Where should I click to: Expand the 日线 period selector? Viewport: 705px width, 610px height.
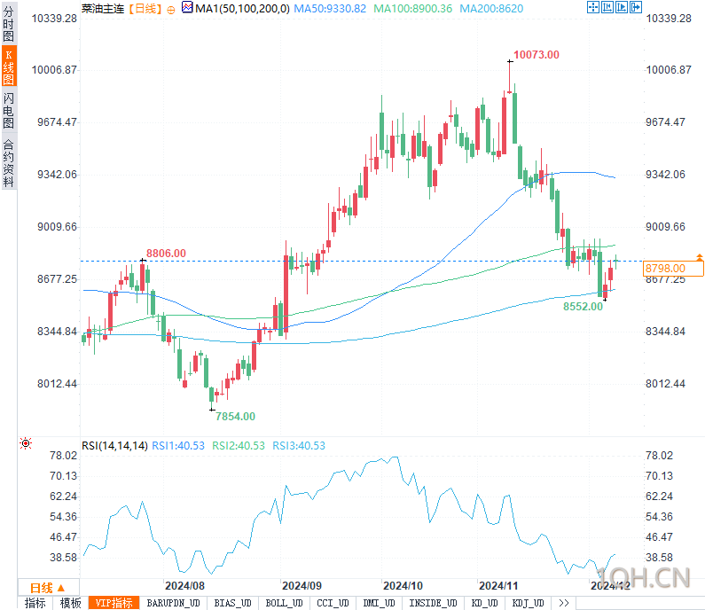click(48, 588)
